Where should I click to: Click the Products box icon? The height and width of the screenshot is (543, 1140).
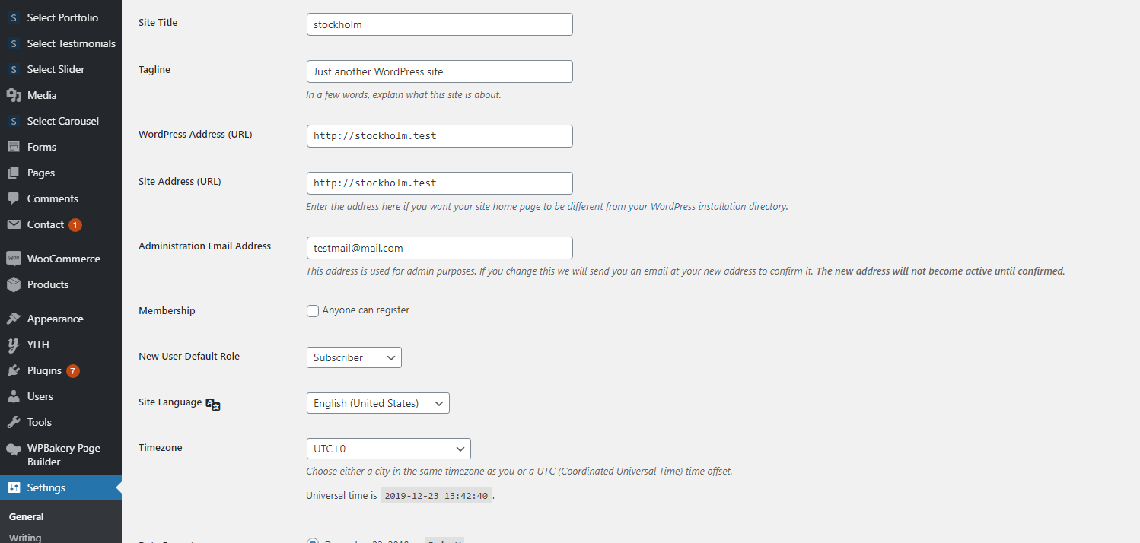tap(13, 284)
